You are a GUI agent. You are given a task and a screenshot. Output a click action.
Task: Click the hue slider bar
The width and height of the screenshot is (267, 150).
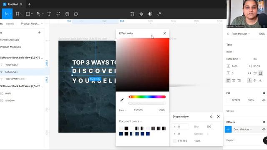pyautogui.click(x=147, y=97)
